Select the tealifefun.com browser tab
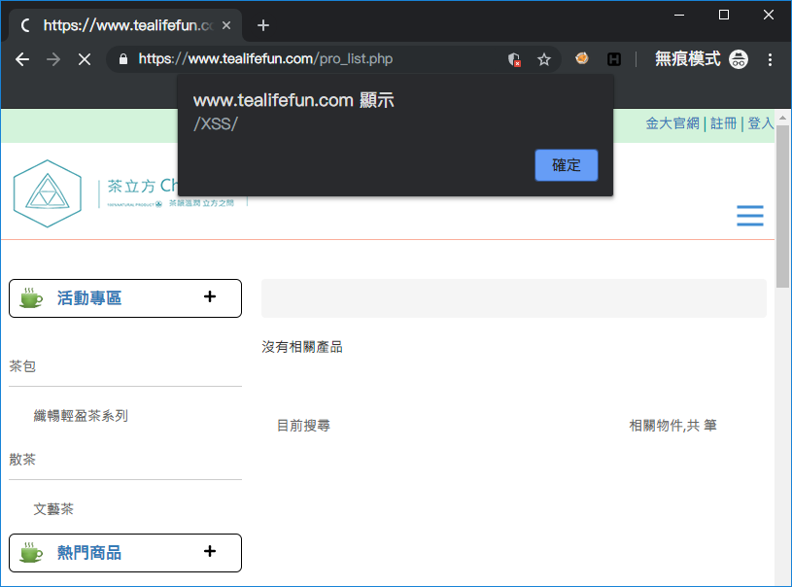Screen dimensions: 792x587 coord(125,25)
